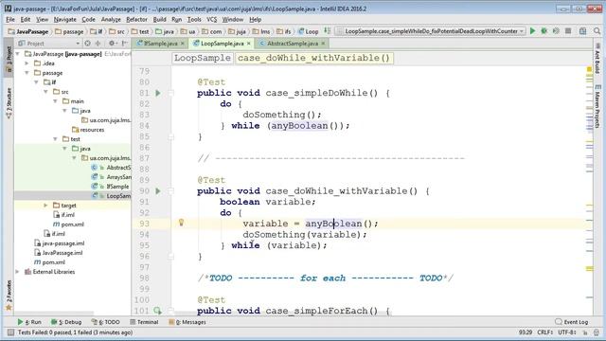Open Search Everywhere magnifier icon
Screen dimensions: 606x341
point(597,31)
